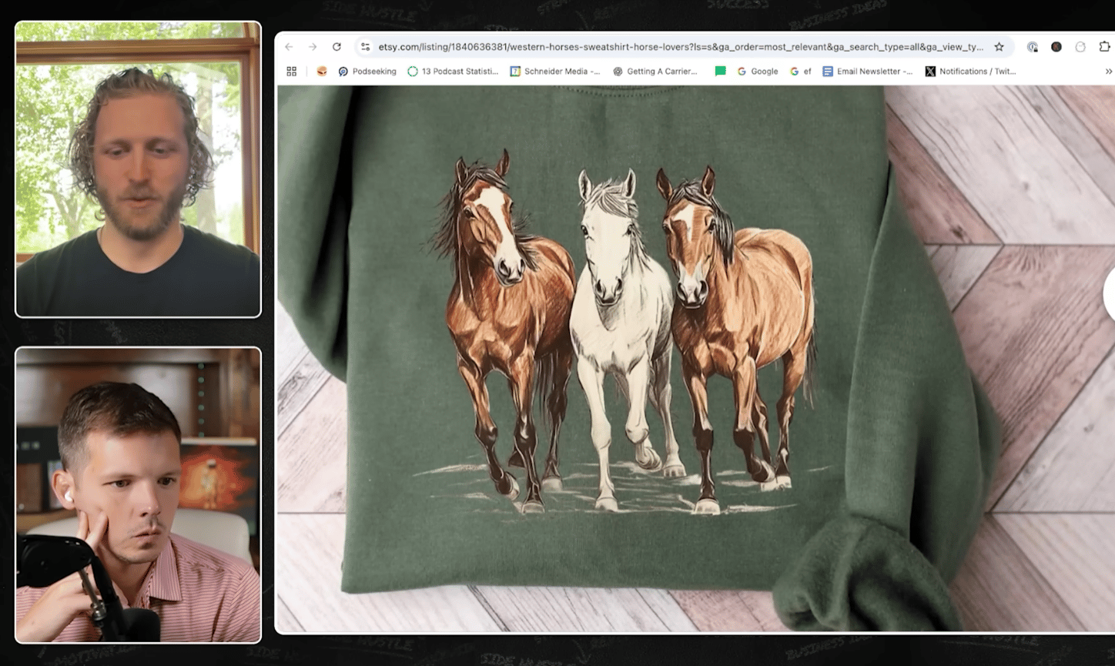Screen dimensions: 1115x666
Task: Click the dark circular extension icon
Action: (1056, 47)
